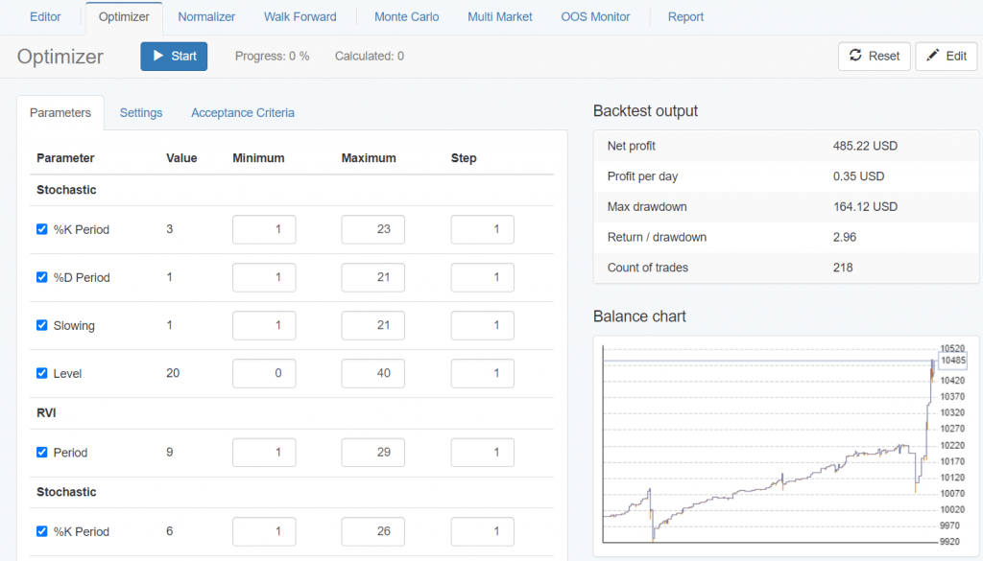Open the Acceptance Criteria tab
Image resolution: width=983 pixels, height=561 pixels.
[x=242, y=112]
